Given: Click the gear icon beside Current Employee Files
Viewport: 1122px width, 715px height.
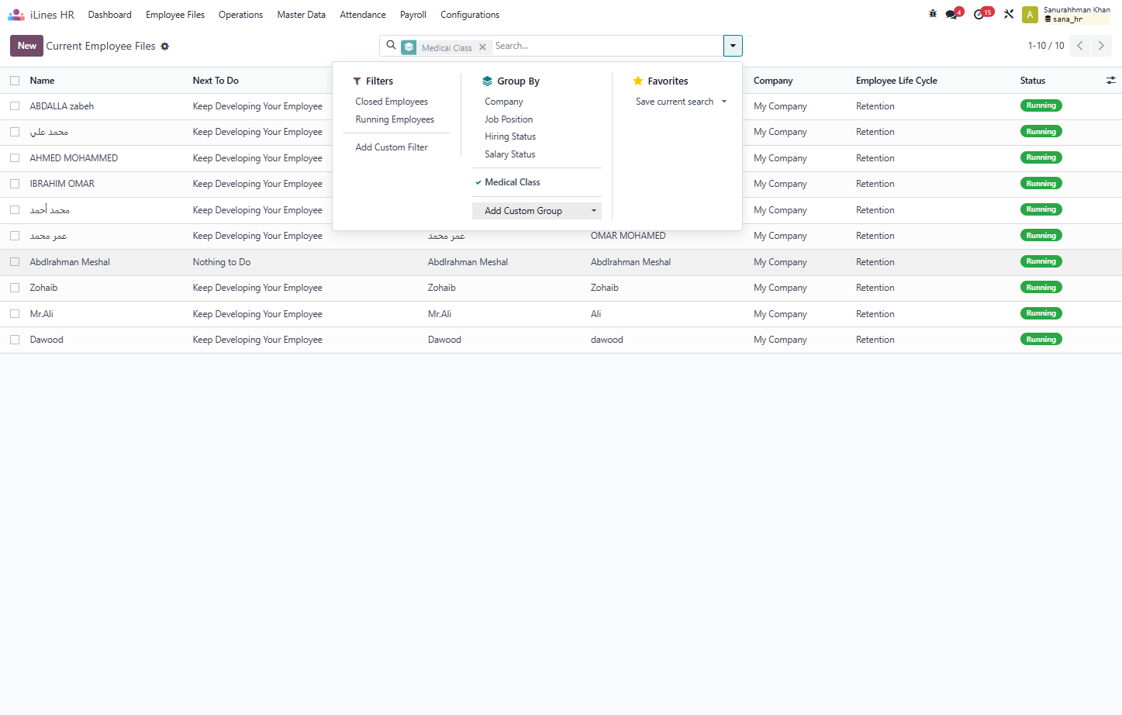Looking at the screenshot, I should (x=165, y=47).
